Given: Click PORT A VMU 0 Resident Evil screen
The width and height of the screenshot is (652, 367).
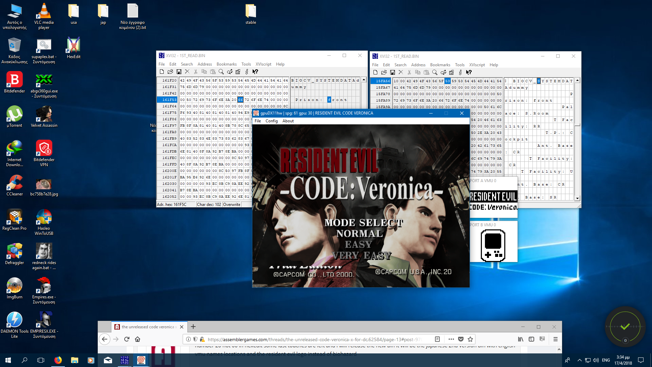Looking at the screenshot, I should tap(493, 202).
